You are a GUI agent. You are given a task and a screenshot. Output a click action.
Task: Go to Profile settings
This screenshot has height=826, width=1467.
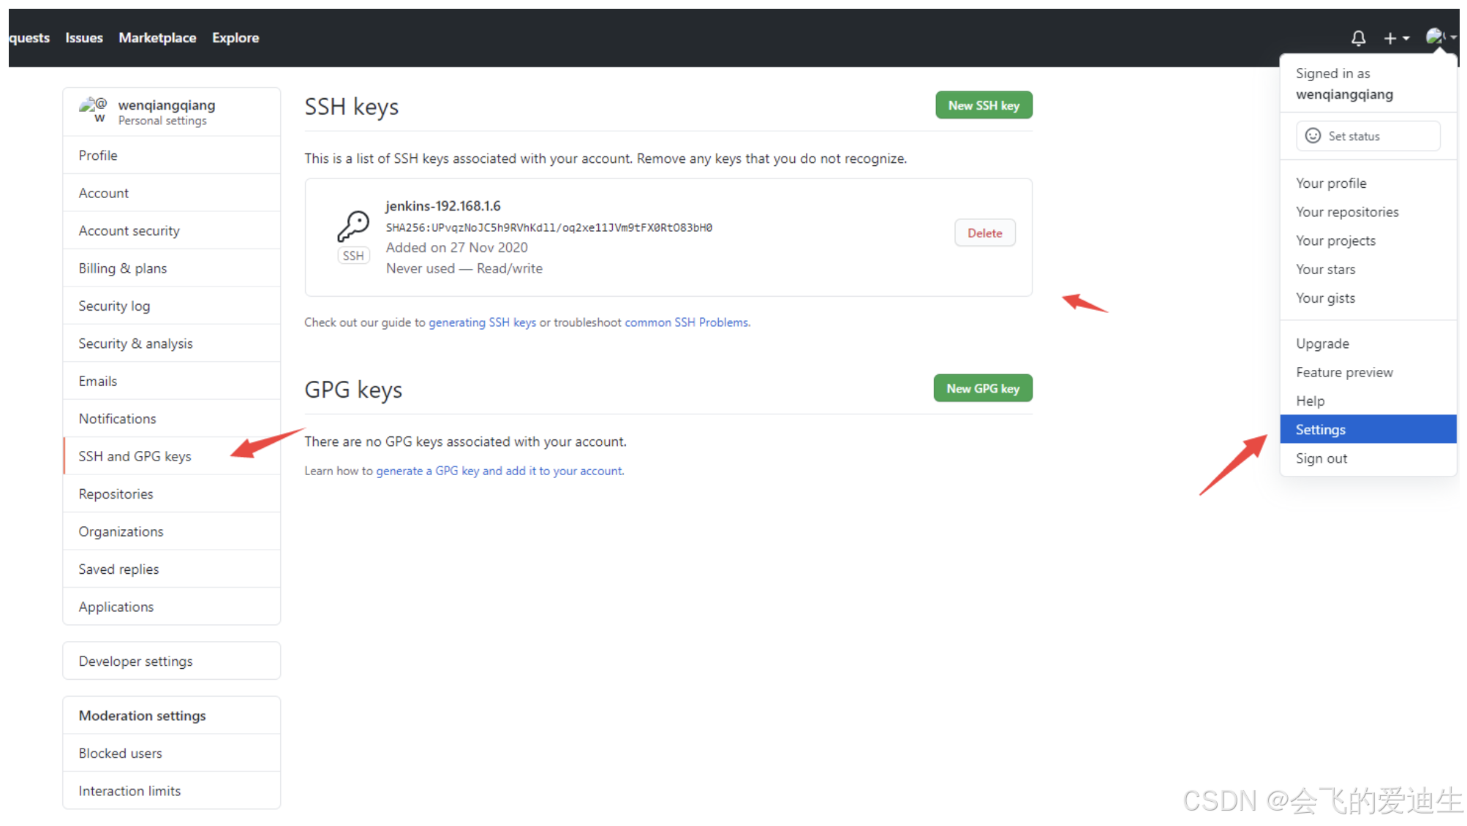click(x=172, y=156)
